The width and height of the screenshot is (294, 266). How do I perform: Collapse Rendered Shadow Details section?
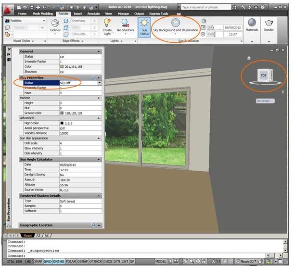coord(99,196)
